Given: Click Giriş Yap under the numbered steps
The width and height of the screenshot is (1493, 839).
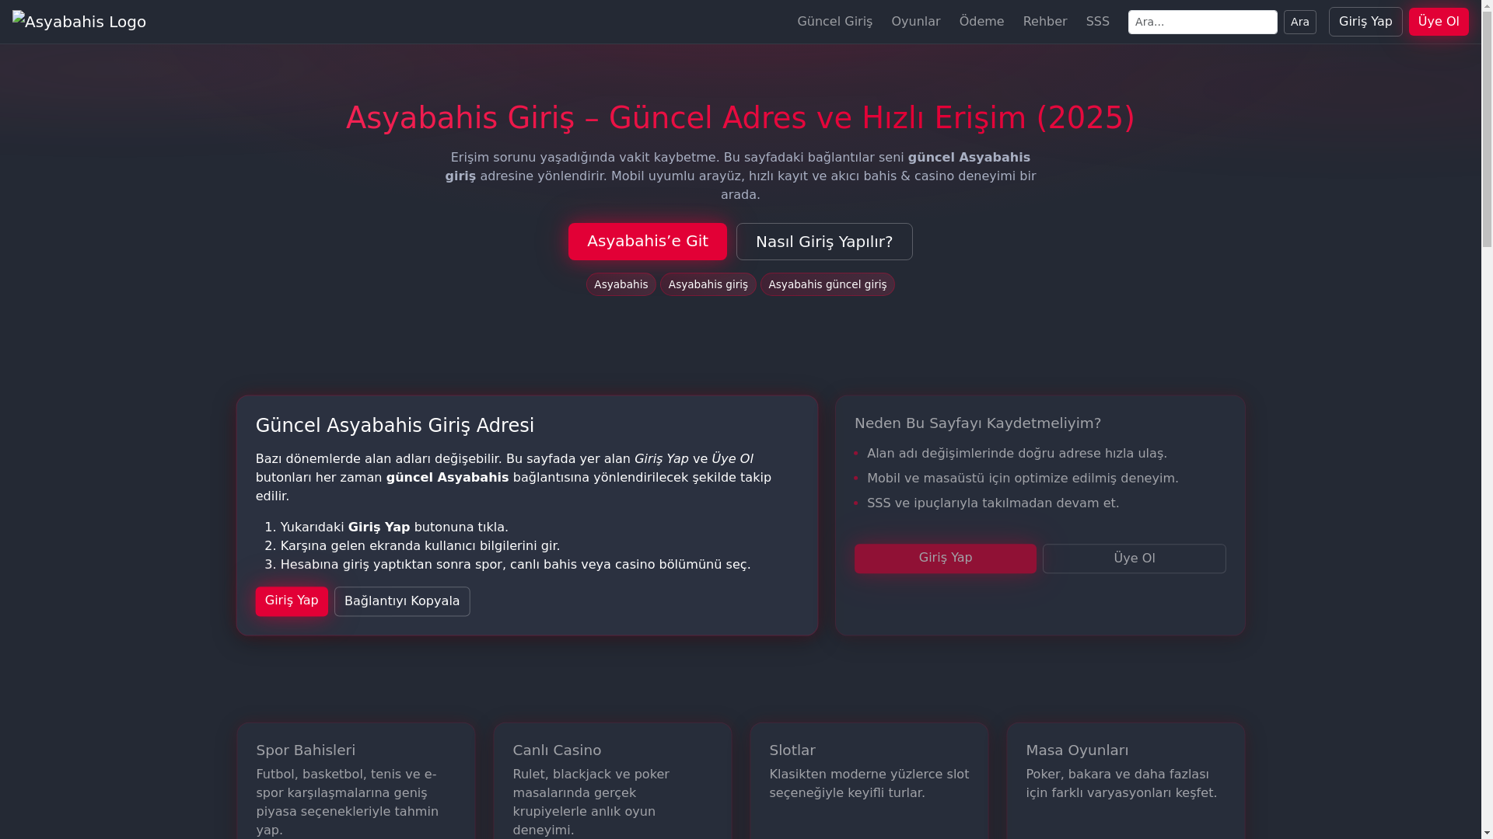Looking at the screenshot, I should (292, 601).
